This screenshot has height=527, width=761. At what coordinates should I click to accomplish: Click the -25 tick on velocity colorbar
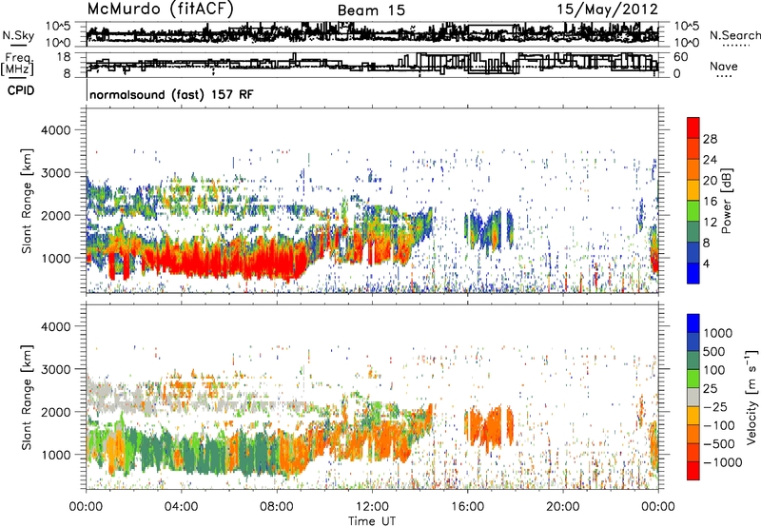click(x=715, y=406)
